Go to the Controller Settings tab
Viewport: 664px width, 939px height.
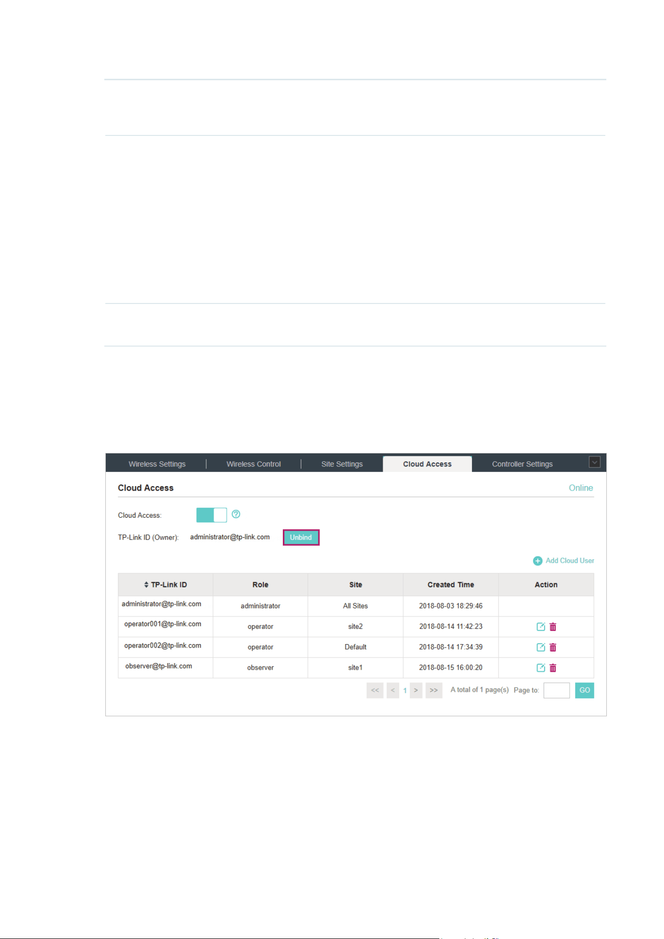(522, 464)
